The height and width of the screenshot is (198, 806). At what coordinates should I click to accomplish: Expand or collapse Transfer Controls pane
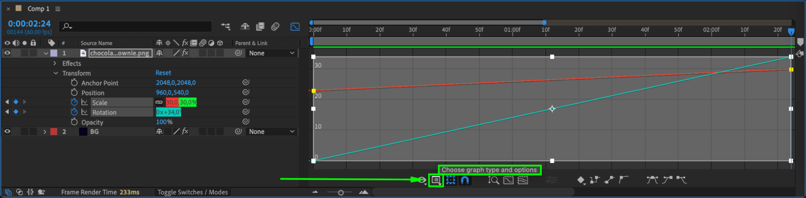(19, 192)
